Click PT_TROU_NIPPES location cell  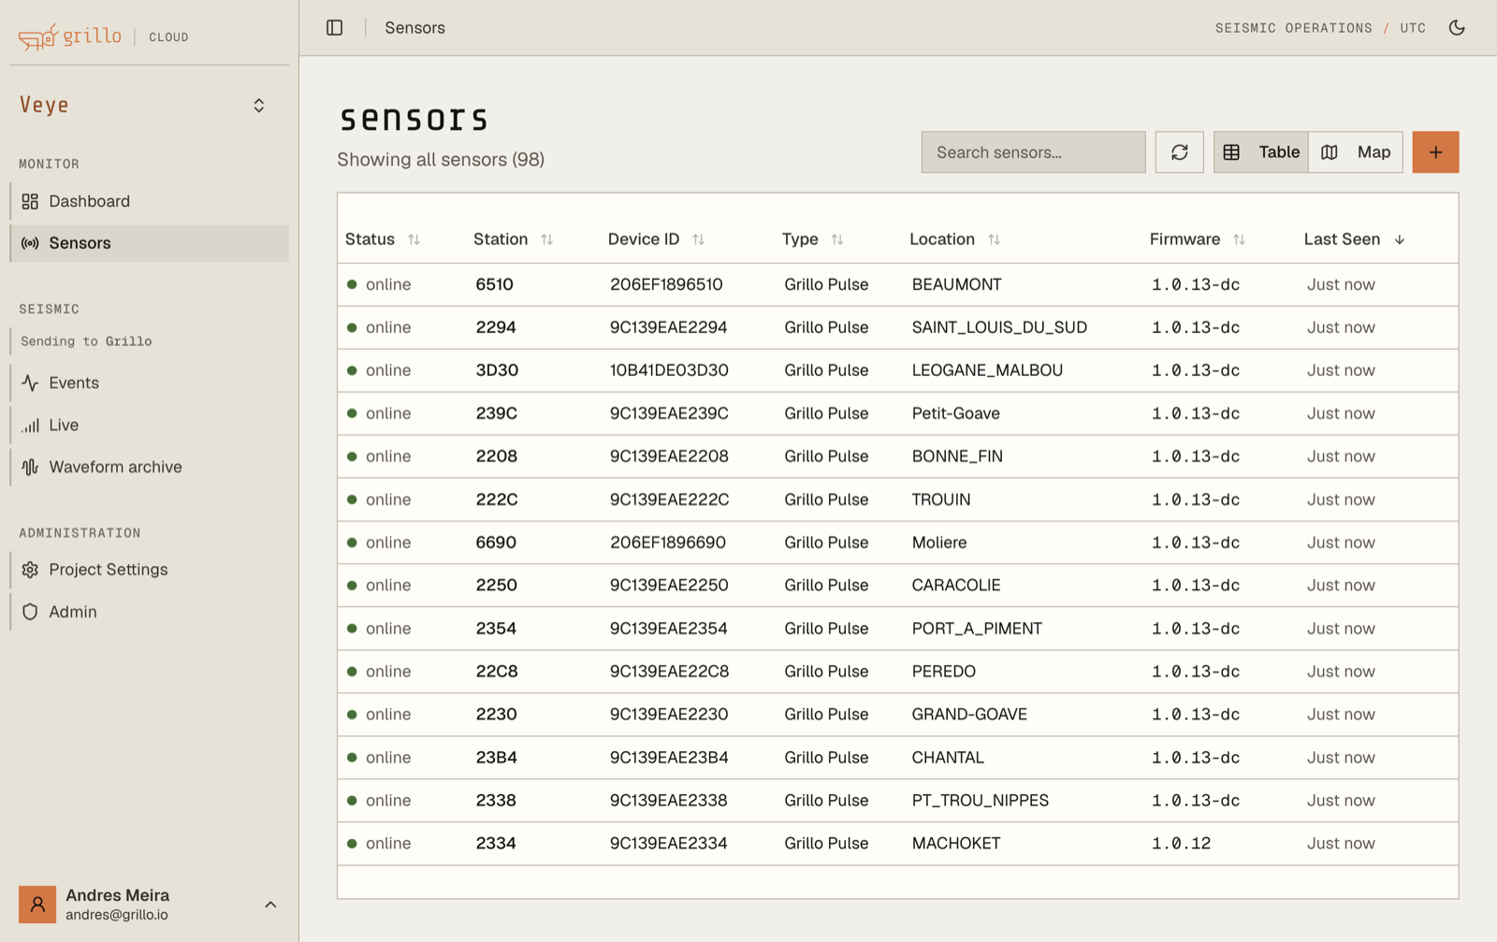tap(981, 801)
